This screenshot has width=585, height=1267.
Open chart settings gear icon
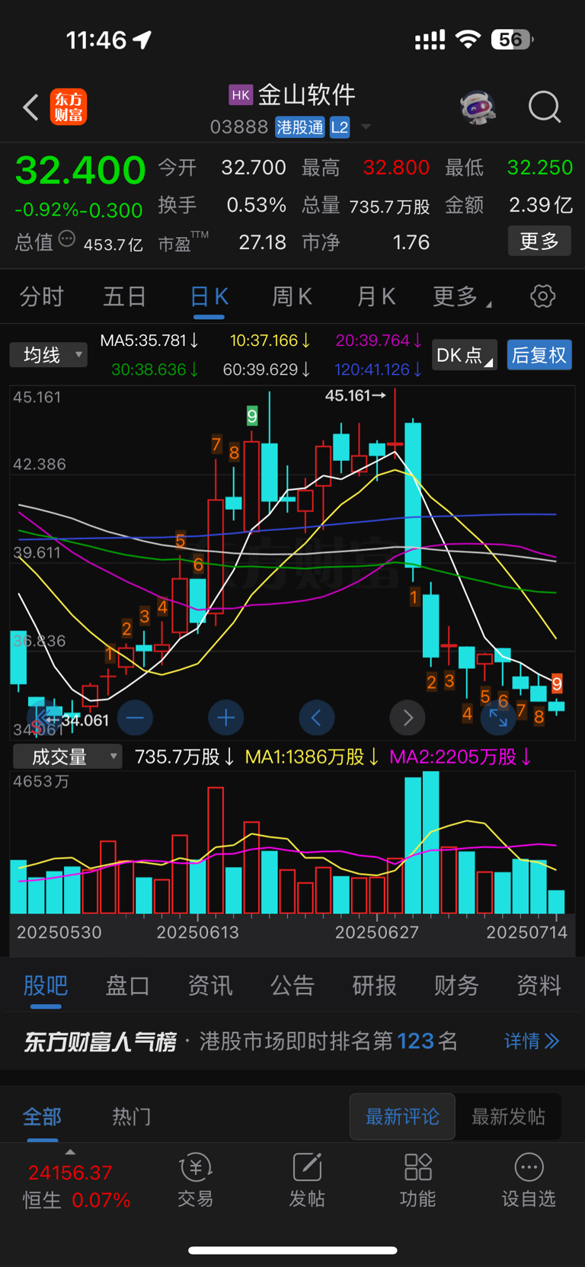pyautogui.click(x=542, y=296)
